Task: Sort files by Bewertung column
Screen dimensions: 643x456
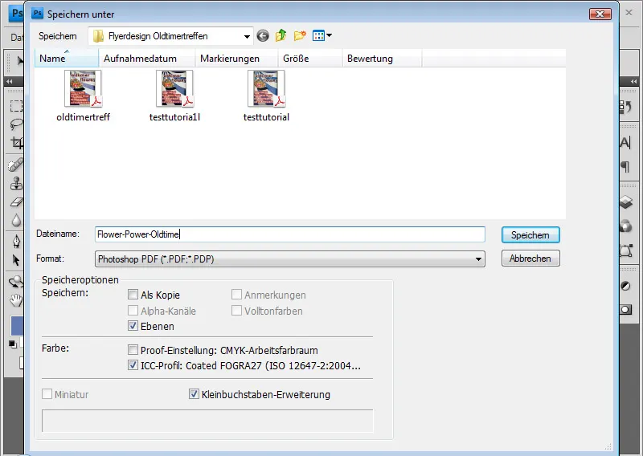Action: (382, 58)
